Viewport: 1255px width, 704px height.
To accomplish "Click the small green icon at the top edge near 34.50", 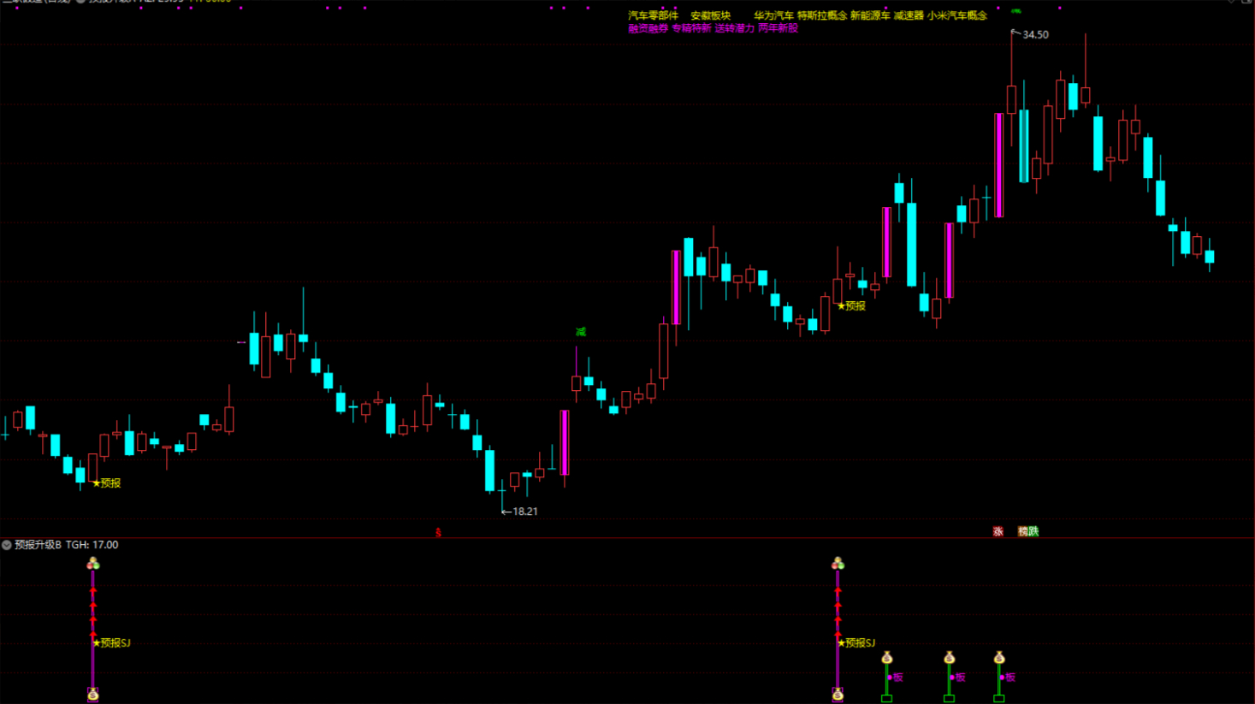I will pos(1016,11).
